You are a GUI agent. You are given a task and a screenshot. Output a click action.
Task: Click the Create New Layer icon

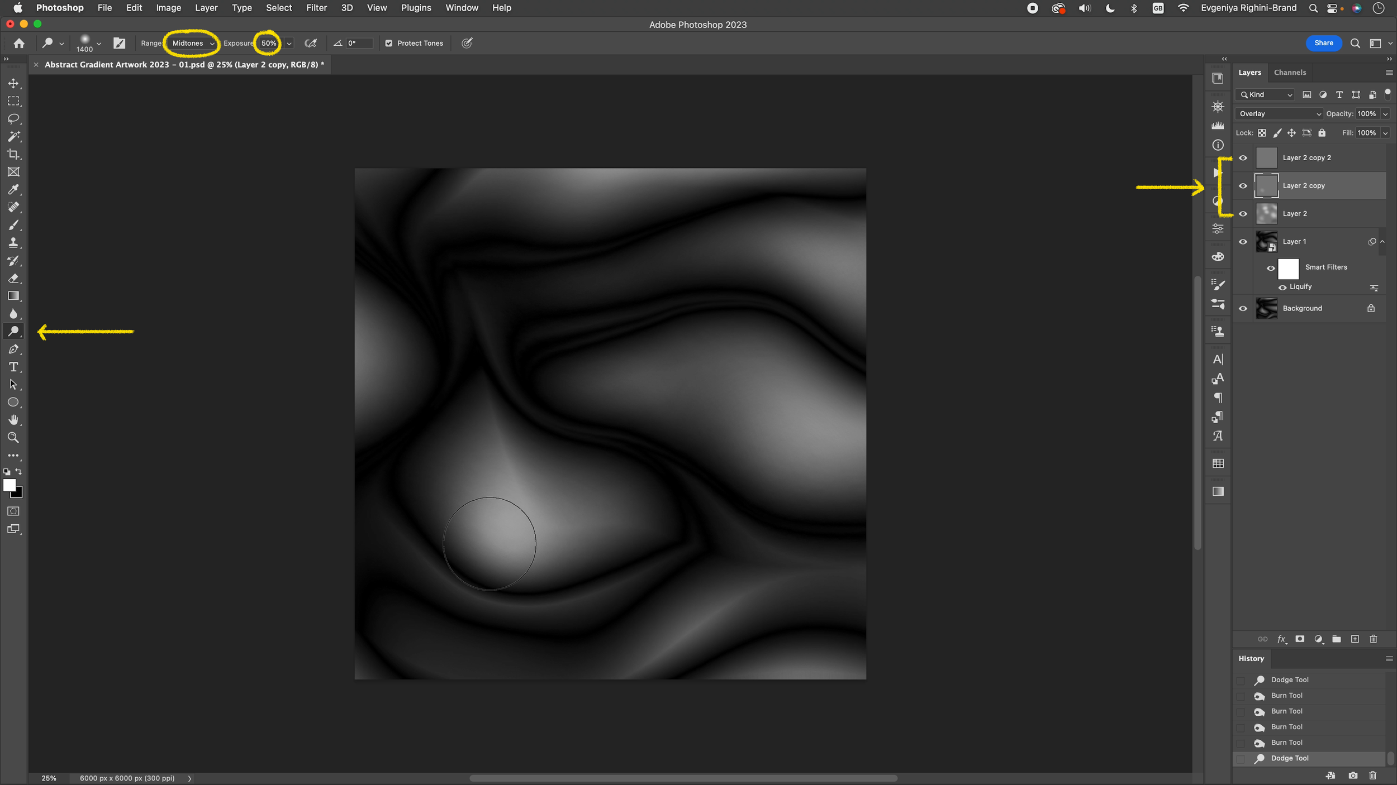[x=1355, y=639]
